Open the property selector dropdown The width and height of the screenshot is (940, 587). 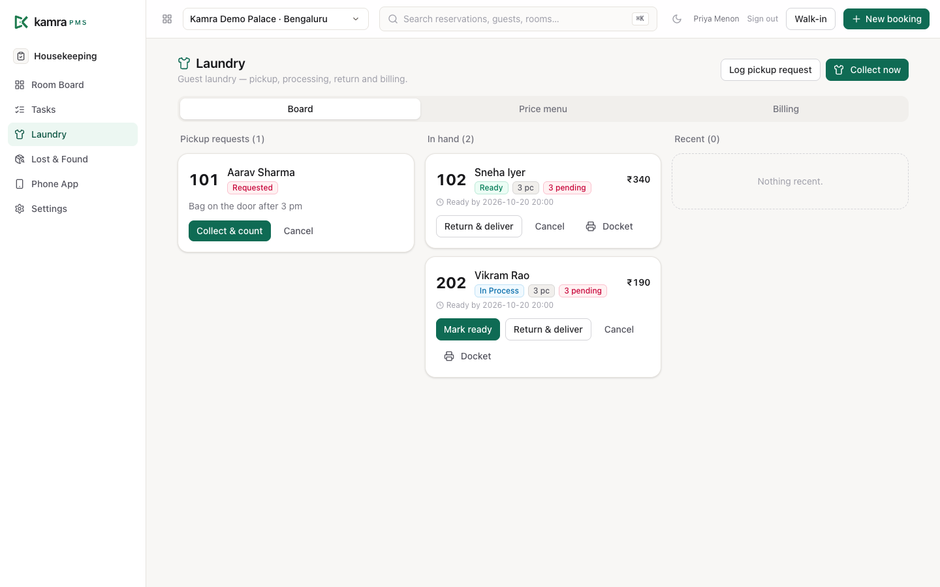(275, 19)
